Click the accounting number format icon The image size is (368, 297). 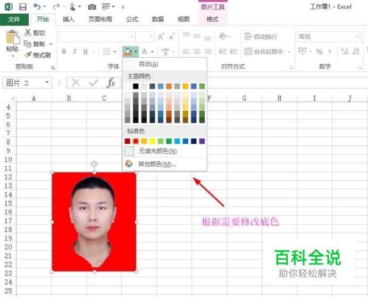303,50
